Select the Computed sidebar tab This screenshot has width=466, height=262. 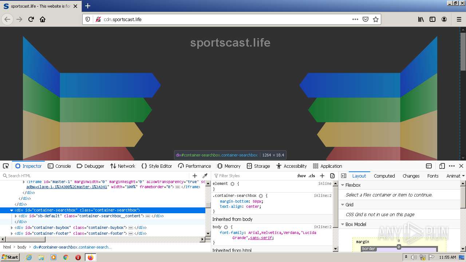[x=384, y=176]
